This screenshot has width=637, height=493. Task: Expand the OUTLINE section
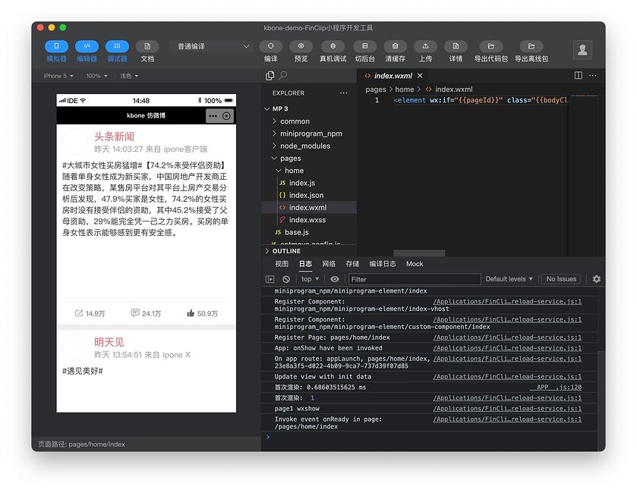click(286, 251)
